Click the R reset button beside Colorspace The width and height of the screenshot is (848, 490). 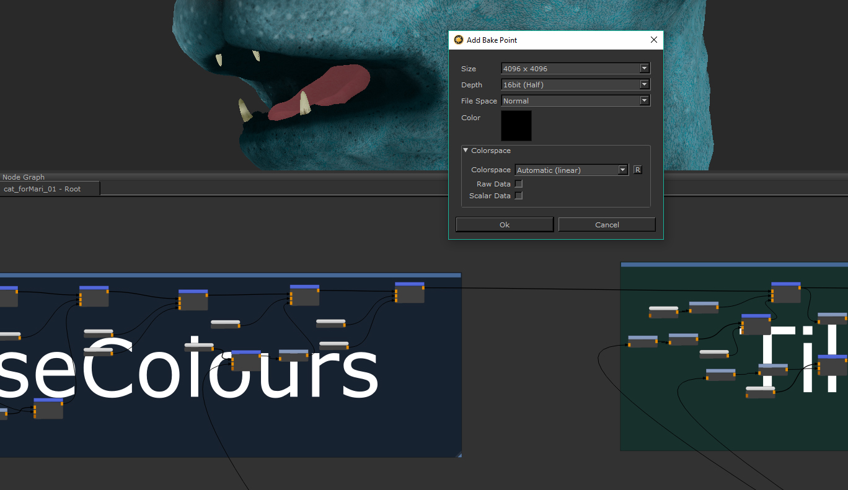637,170
